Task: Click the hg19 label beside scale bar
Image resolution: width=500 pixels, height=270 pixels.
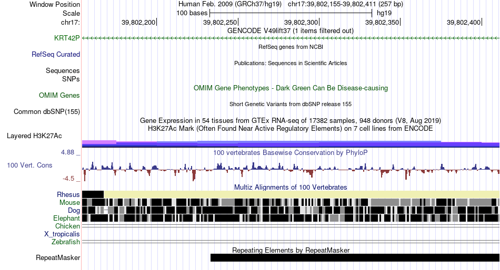Action: pos(384,13)
